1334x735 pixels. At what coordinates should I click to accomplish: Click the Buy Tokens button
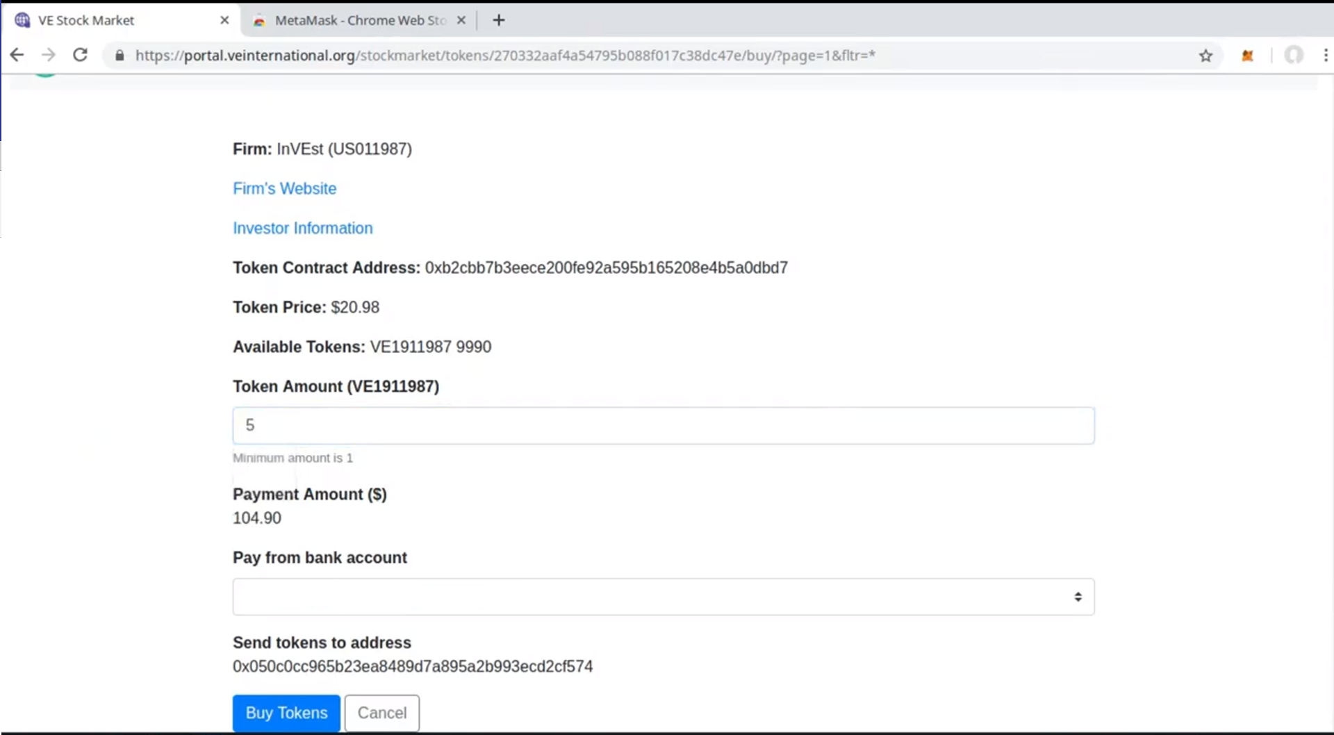coord(286,713)
